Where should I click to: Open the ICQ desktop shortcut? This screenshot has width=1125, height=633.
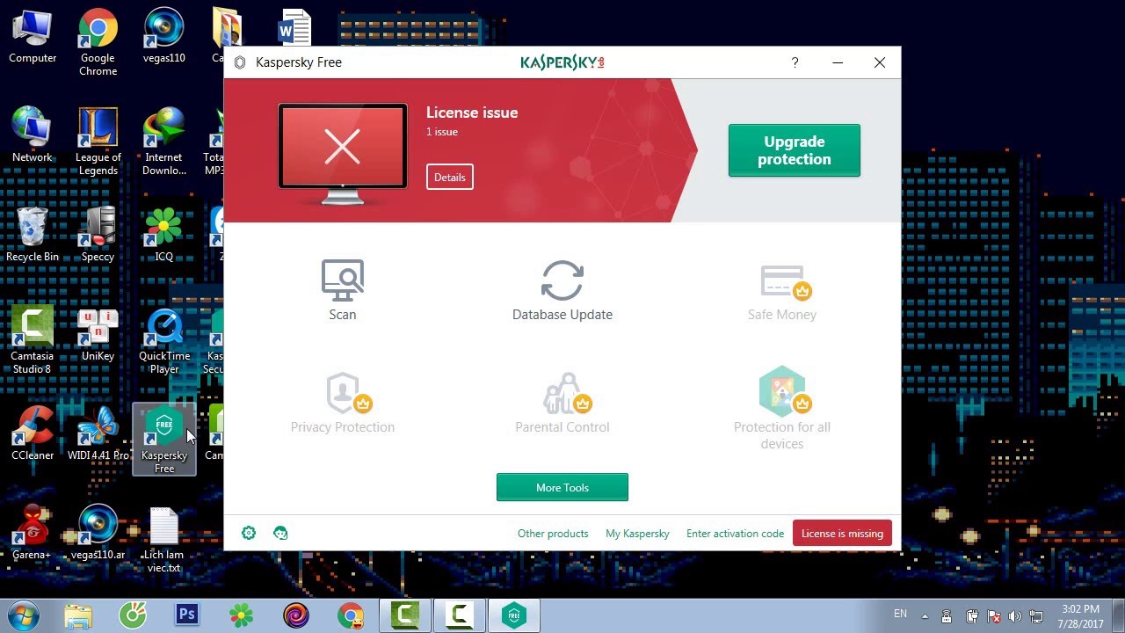point(163,235)
